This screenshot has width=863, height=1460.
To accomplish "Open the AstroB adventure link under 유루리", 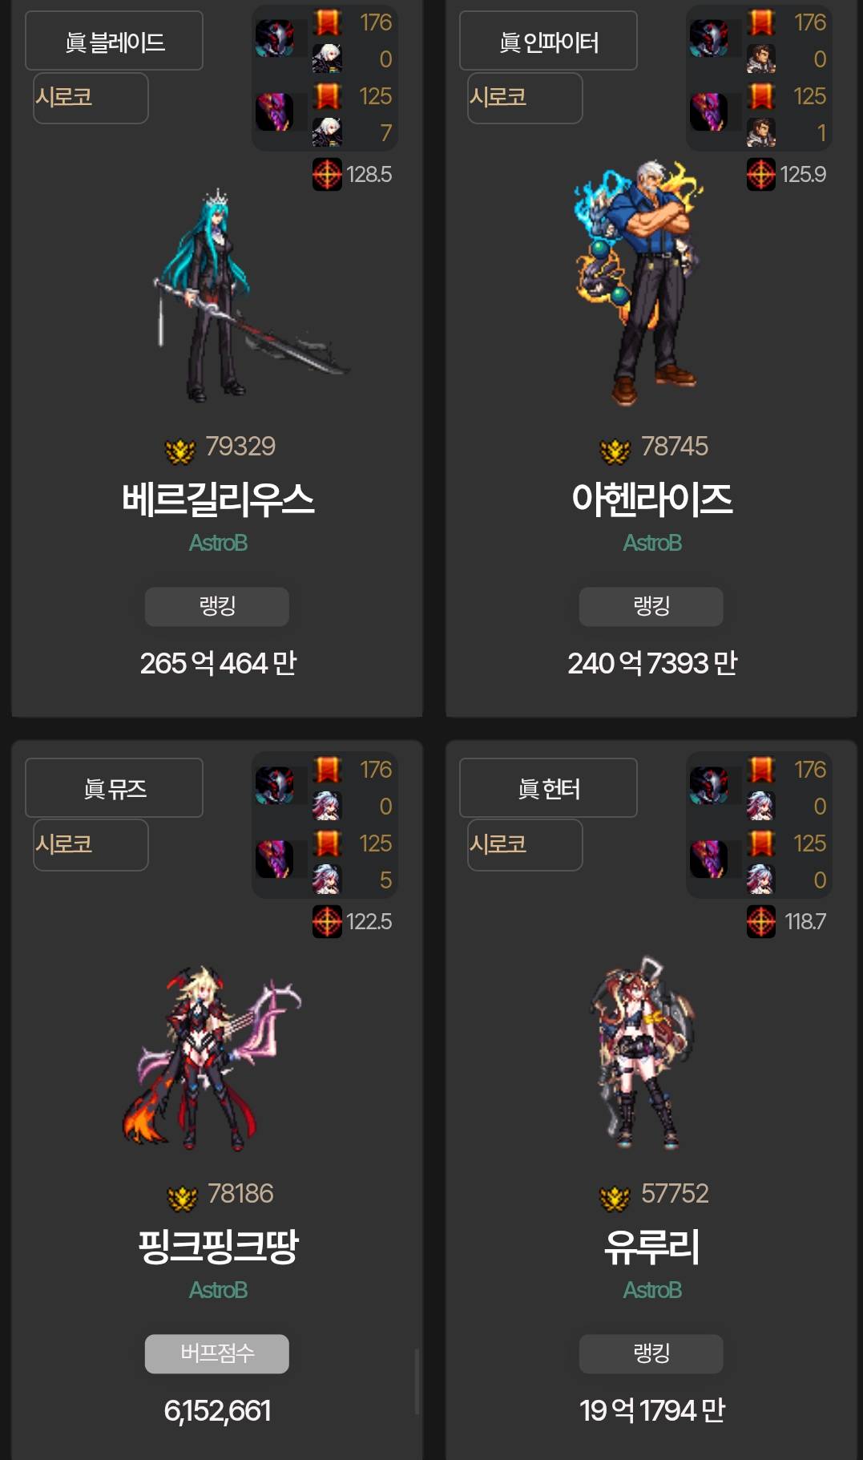I will point(652,1290).
